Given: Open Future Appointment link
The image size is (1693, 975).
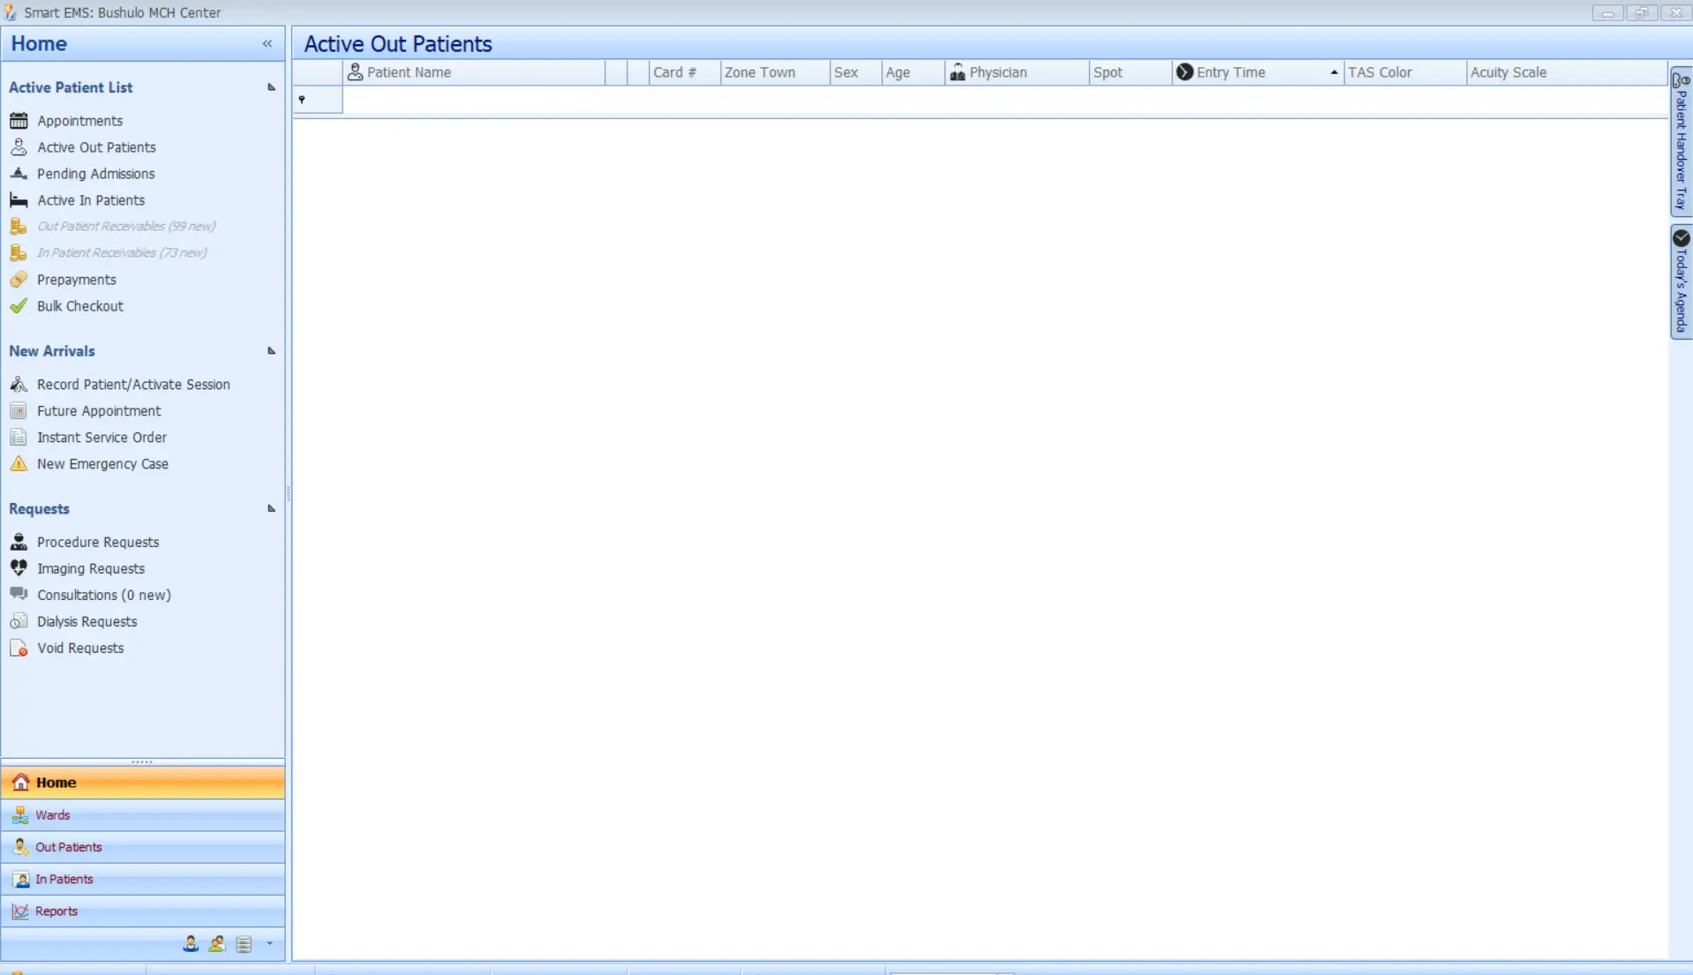Looking at the screenshot, I should pos(99,411).
